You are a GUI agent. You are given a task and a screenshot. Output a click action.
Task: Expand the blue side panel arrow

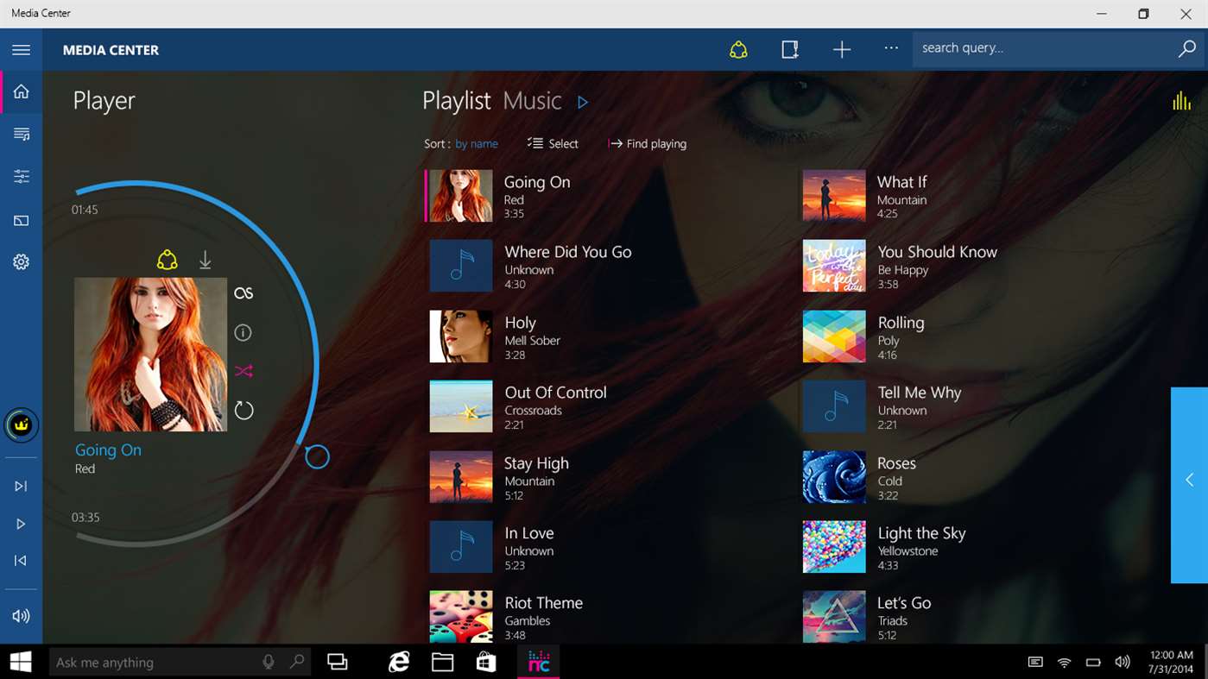[1189, 480]
